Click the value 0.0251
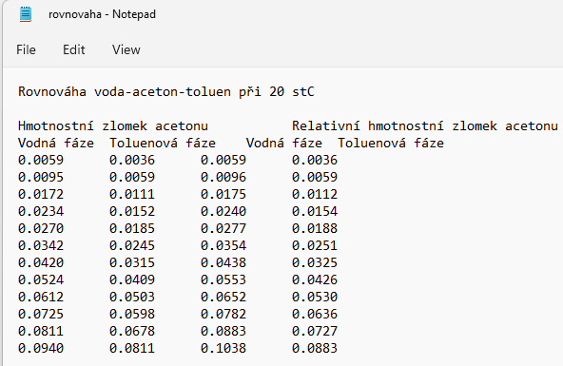This screenshot has width=563, height=366. point(315,245)
